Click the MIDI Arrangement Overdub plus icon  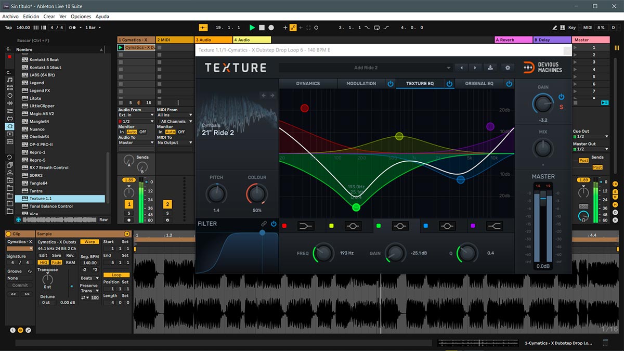coord(285,28)
